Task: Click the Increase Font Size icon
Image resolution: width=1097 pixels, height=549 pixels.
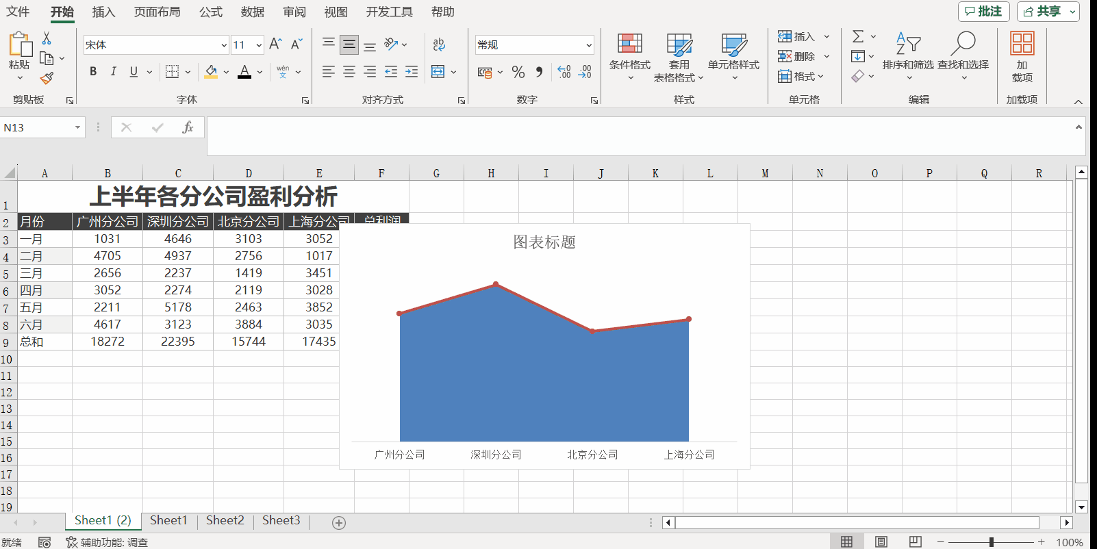Action: (x=275, y=44)
